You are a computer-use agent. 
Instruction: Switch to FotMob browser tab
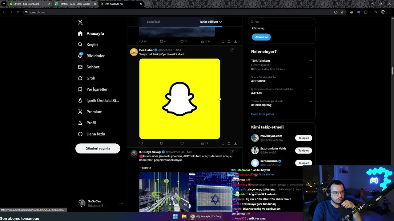coord(76,4)
